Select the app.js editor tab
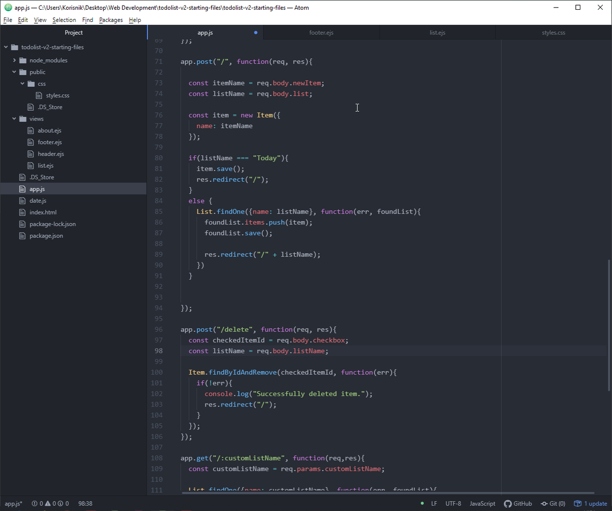 (x=205, y=33)
